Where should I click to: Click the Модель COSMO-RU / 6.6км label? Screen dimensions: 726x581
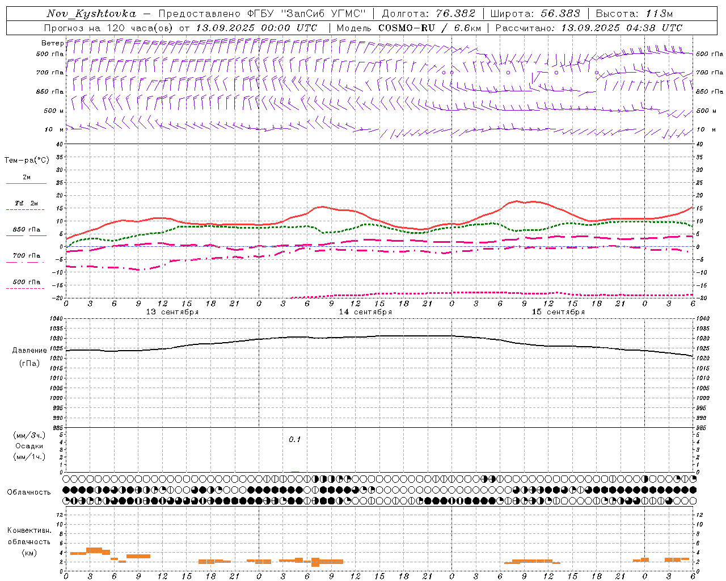click(409, 28)
